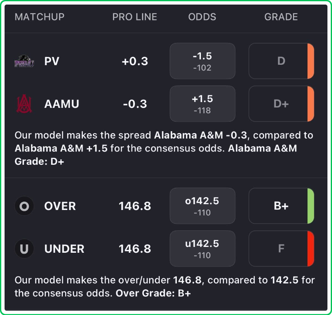Screen dimensions: 332x315
Task: Click the AAMU pro line -0.3 value
Action: (x=135, y=104)
